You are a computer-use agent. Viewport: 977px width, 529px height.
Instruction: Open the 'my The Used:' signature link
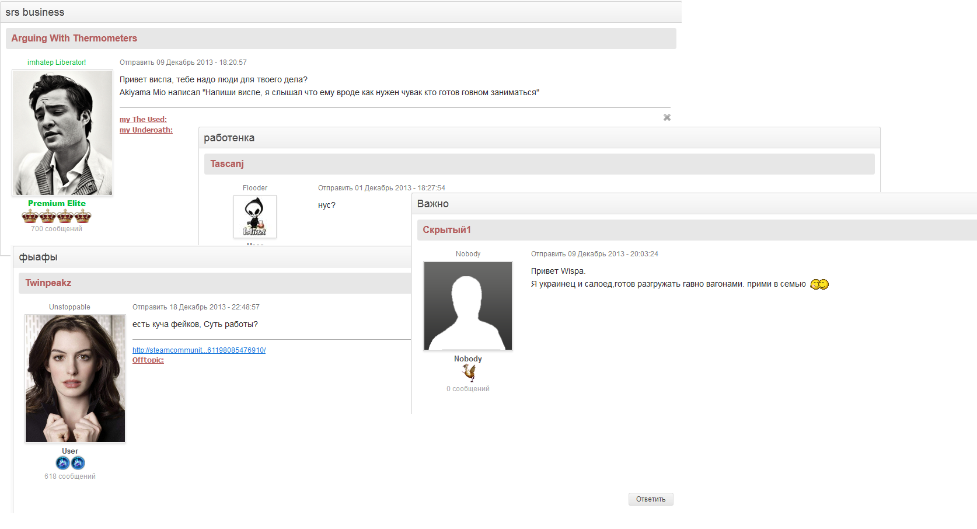pyautogui.click(x=143, y=120)
